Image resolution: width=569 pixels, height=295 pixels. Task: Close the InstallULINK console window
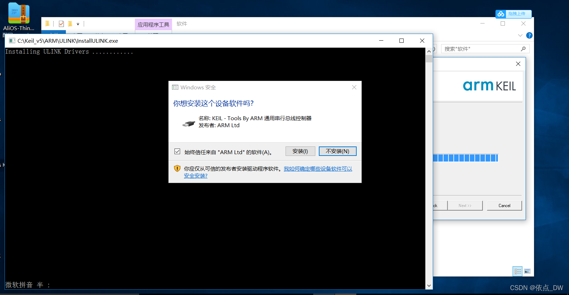click(422, 41)
